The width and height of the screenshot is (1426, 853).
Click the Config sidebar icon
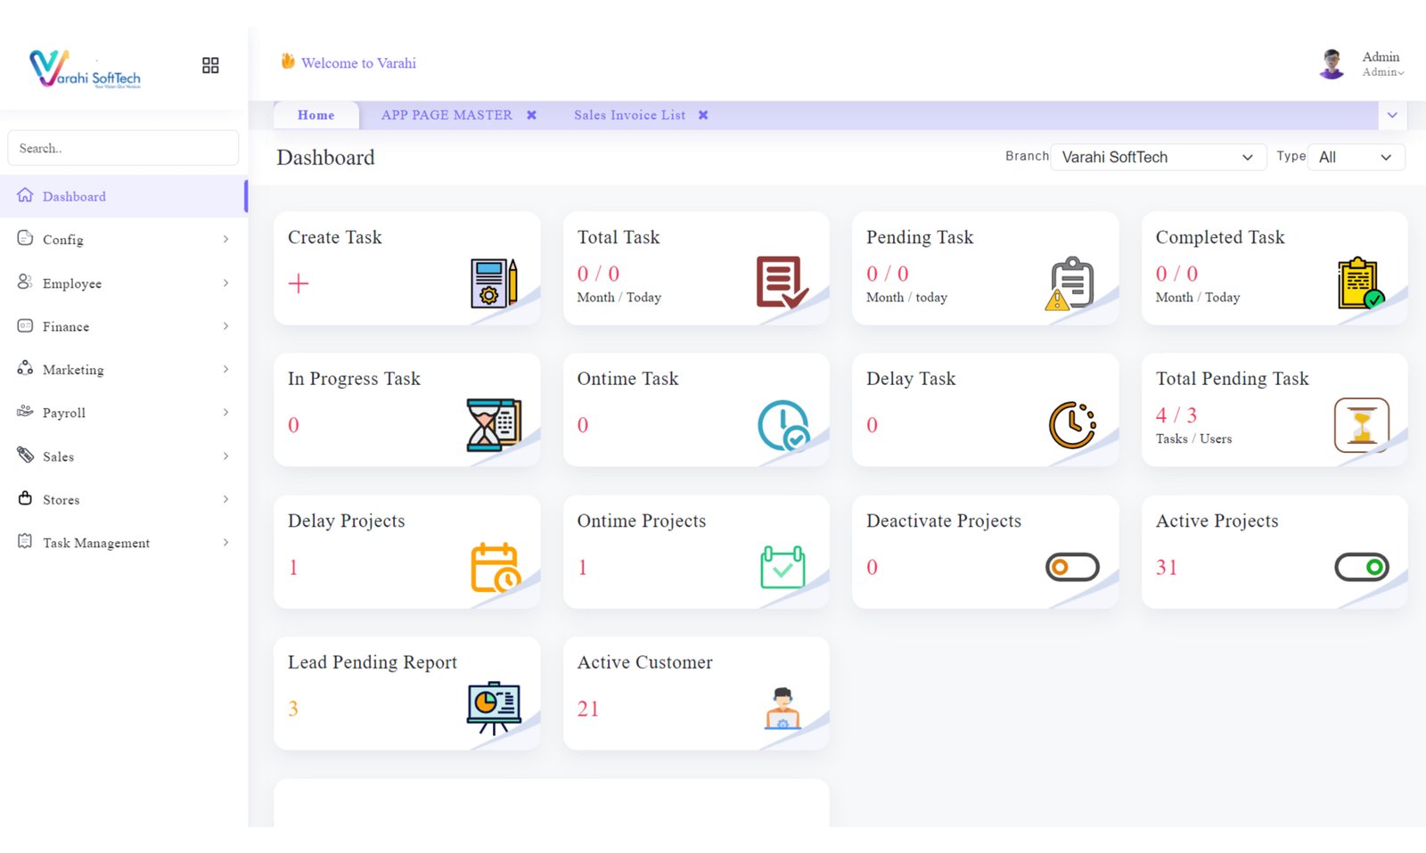point(25,238)
